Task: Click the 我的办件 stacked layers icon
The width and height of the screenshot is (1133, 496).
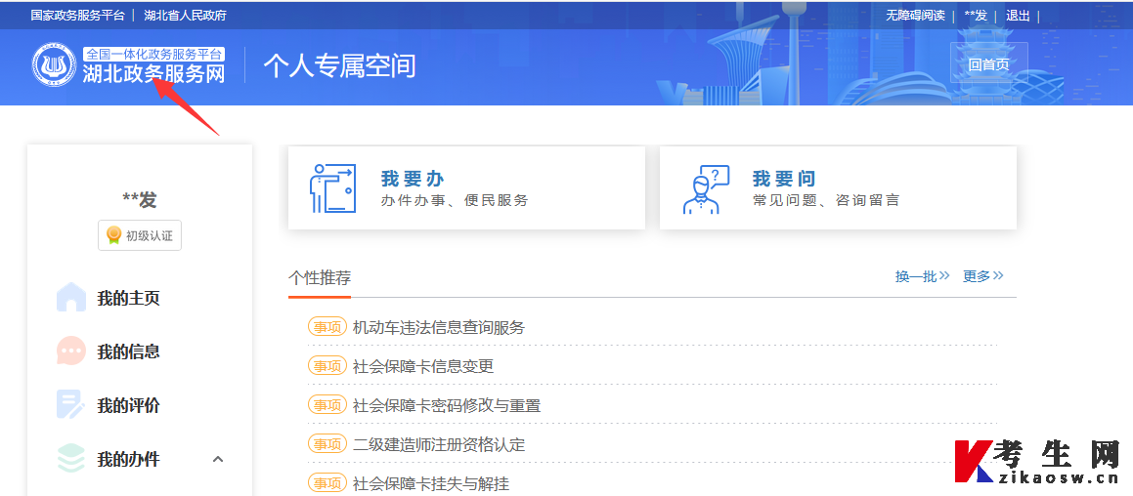Action: (70, 459)
